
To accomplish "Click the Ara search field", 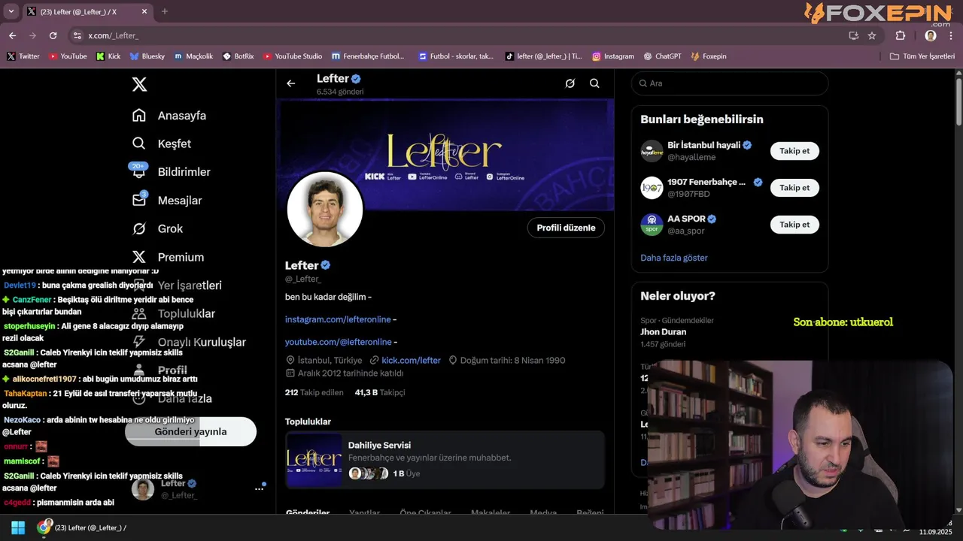I will (x=730, y=83).
